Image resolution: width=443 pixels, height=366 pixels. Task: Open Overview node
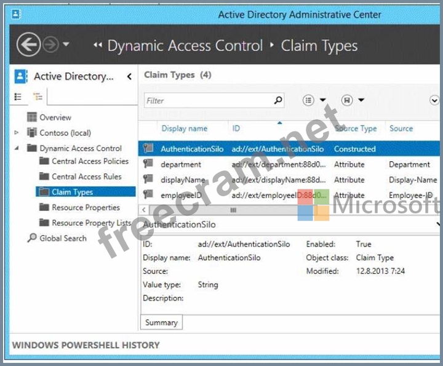[x=55, y=117]
